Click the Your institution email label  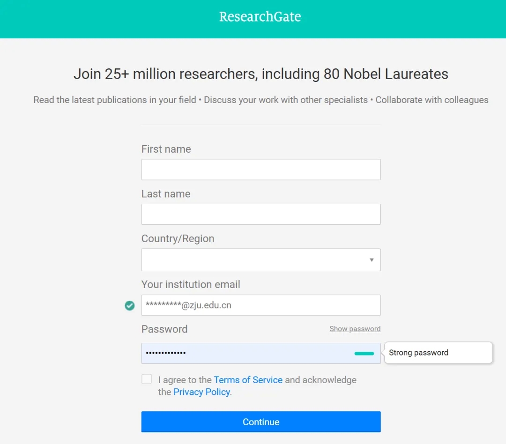[x=191, y=284]
